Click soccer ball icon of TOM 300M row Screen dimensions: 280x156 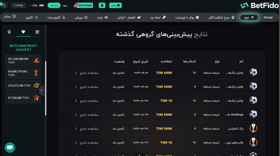coord(253,86)
